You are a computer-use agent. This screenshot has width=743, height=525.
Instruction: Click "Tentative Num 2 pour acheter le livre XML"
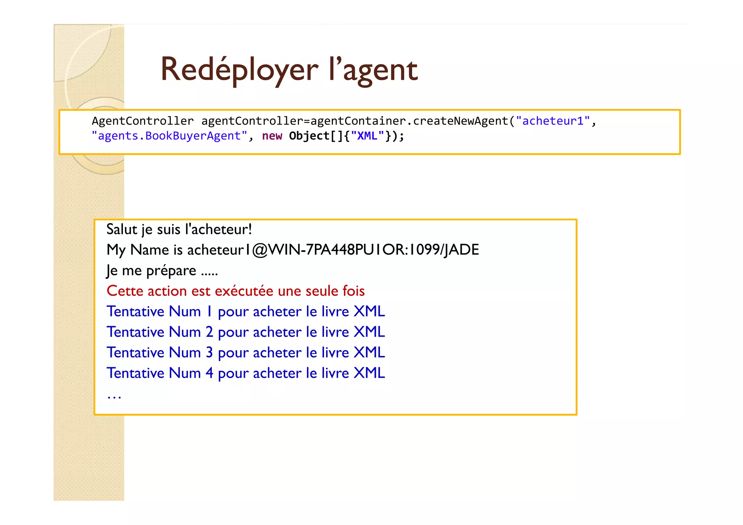coord(246,332)
